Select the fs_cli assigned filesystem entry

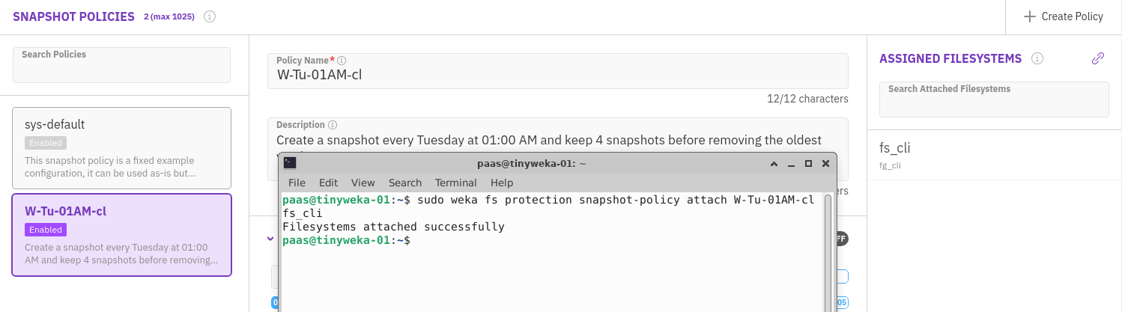pyautogui.click(x=994, y=155)
